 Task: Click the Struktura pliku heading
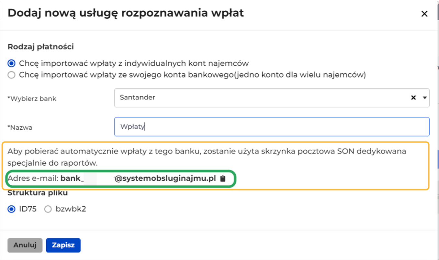point(38,193)
